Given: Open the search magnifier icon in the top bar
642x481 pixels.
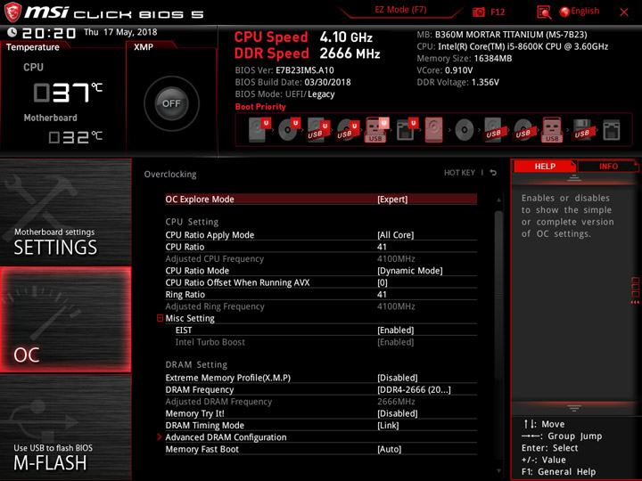Looking at the screenshot, I should point(544,12).
